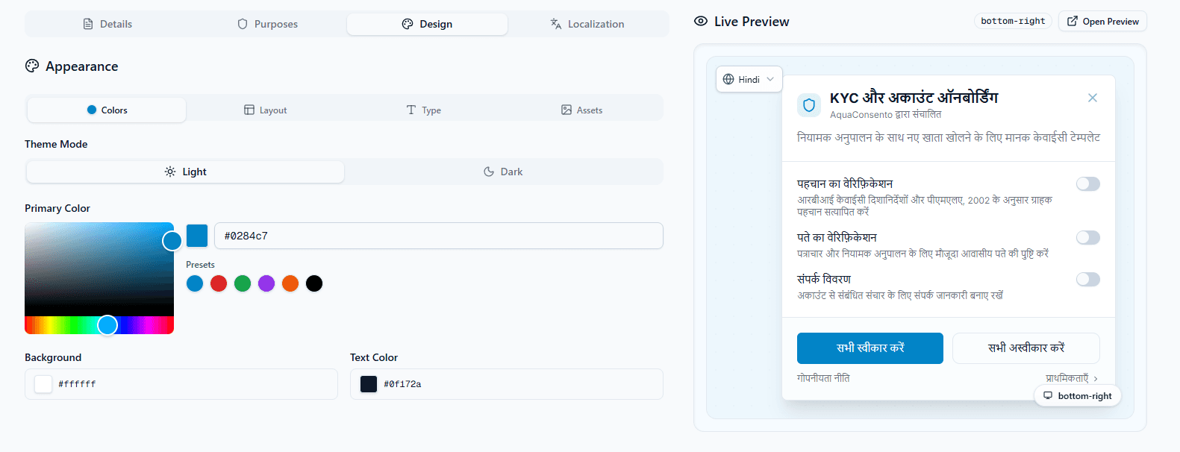1180x452 pixels.
Task: Click the shield icon in the consent banner
Action: (x=808, y=105)
